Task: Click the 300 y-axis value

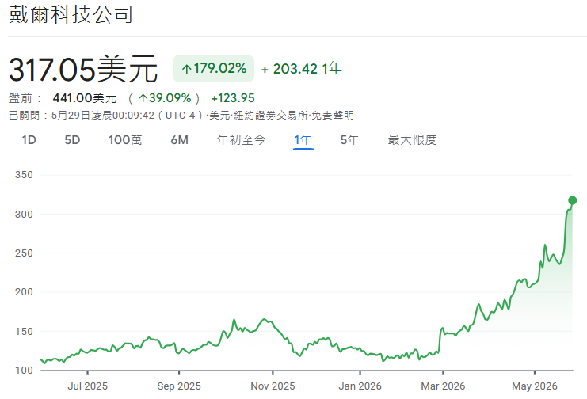Action: [24, 214]
